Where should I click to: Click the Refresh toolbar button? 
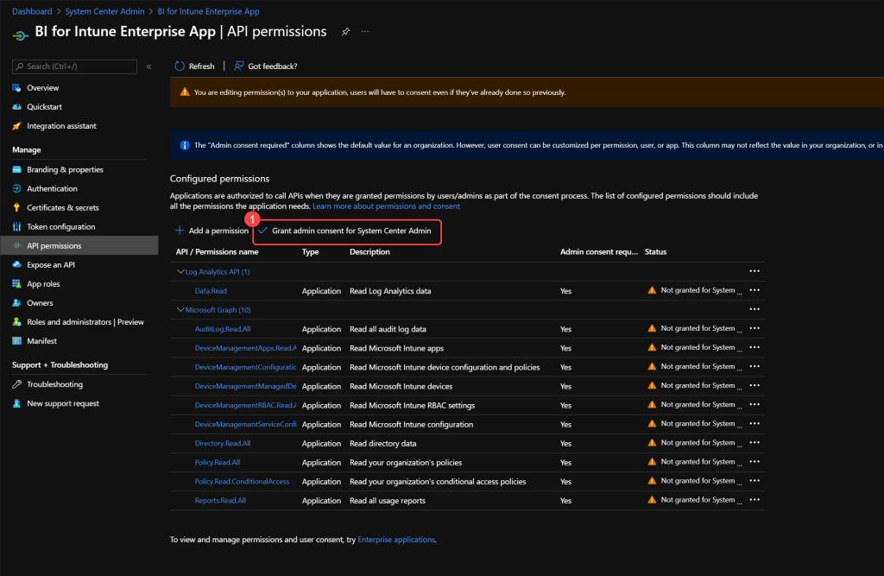(194, 66)
